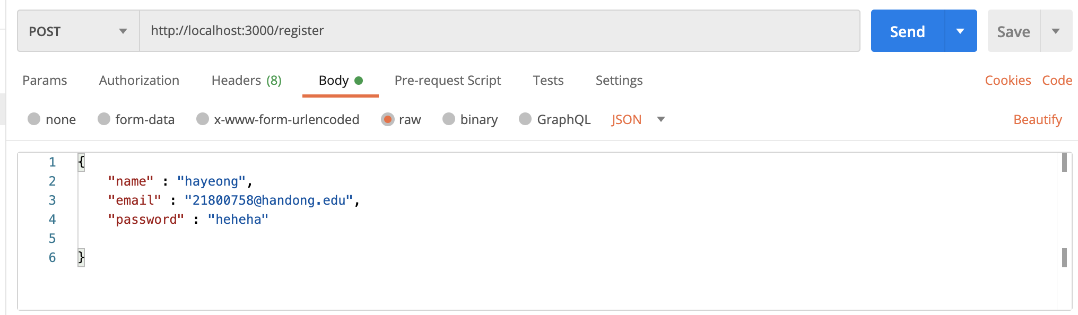Choose the binary body option
The width and height of the screenshot is (1078, 315).
449,119
